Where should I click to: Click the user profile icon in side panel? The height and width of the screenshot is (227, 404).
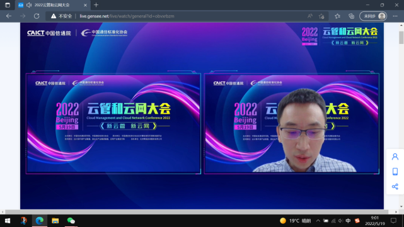pyautogui.click(x=395, y=157)
